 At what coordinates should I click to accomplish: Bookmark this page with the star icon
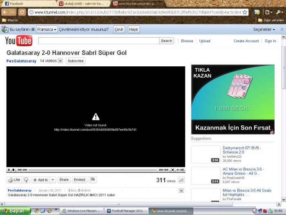click(x=245, y=12)
